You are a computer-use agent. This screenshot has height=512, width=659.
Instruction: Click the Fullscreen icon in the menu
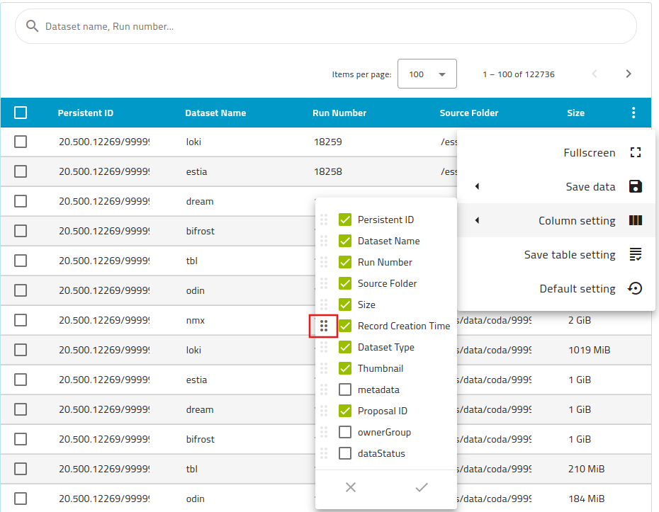(636, 153)
